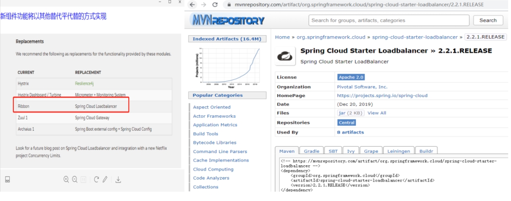Open the 8 artifacts link
511x201 pixels.
click(350, 132)
